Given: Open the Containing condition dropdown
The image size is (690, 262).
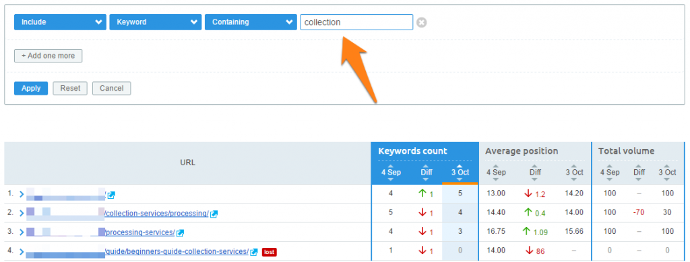Looking at the screenshot, I should tap(251, 22).
